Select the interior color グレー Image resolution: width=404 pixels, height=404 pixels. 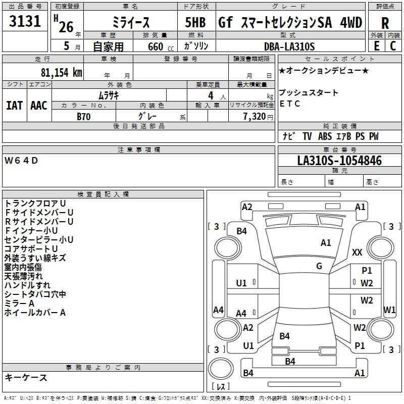point(147,116)
